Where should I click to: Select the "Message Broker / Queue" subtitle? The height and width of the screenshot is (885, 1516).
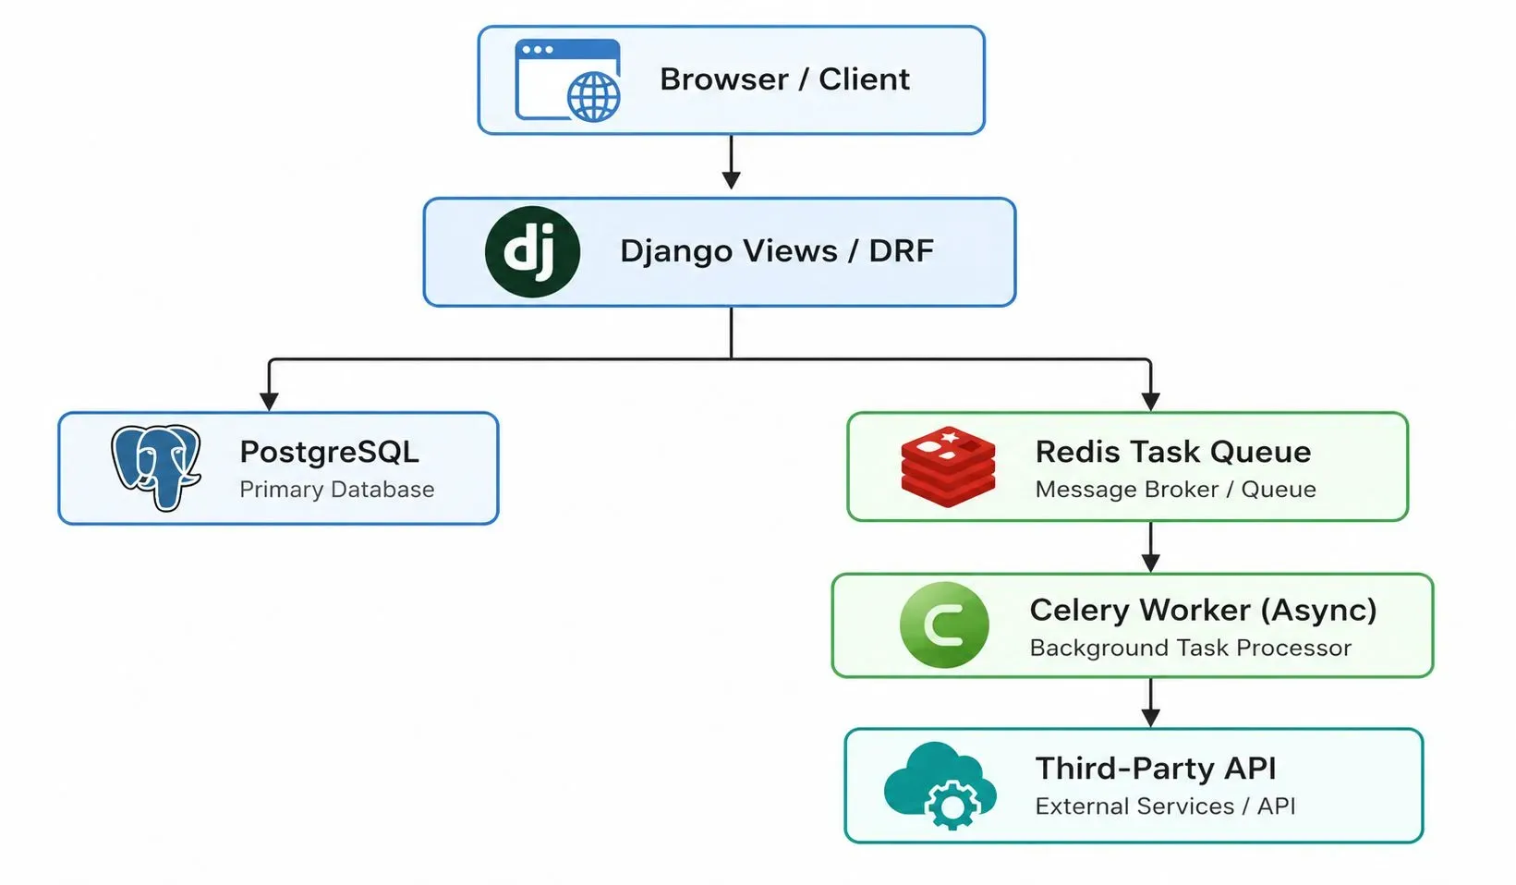click(1175, 490)
